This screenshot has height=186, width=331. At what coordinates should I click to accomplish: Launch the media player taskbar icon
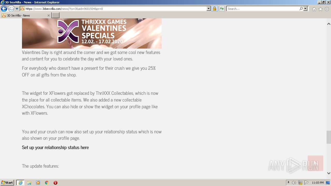(38, 183)
